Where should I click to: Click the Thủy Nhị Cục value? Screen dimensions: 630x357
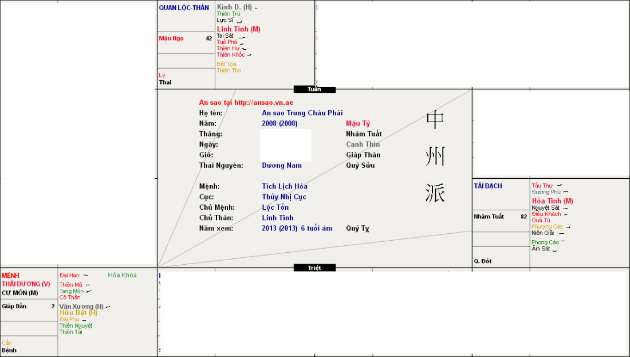tap(283, 197)
